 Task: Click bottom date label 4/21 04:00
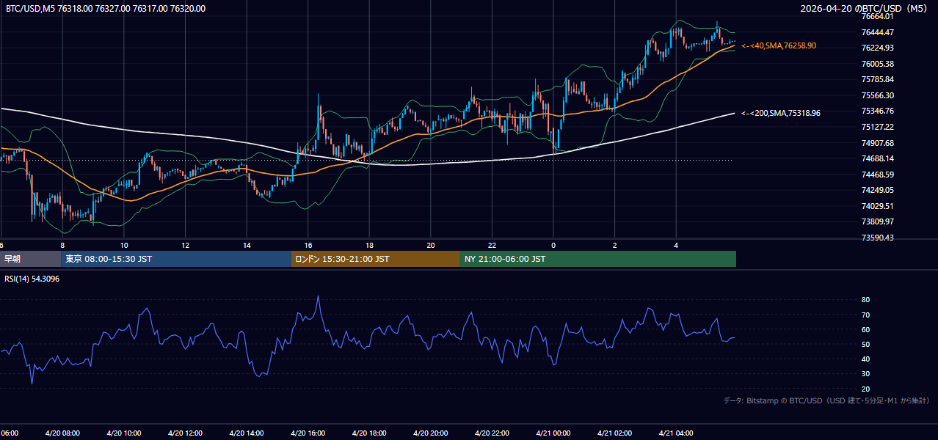(x=675, y=433)
